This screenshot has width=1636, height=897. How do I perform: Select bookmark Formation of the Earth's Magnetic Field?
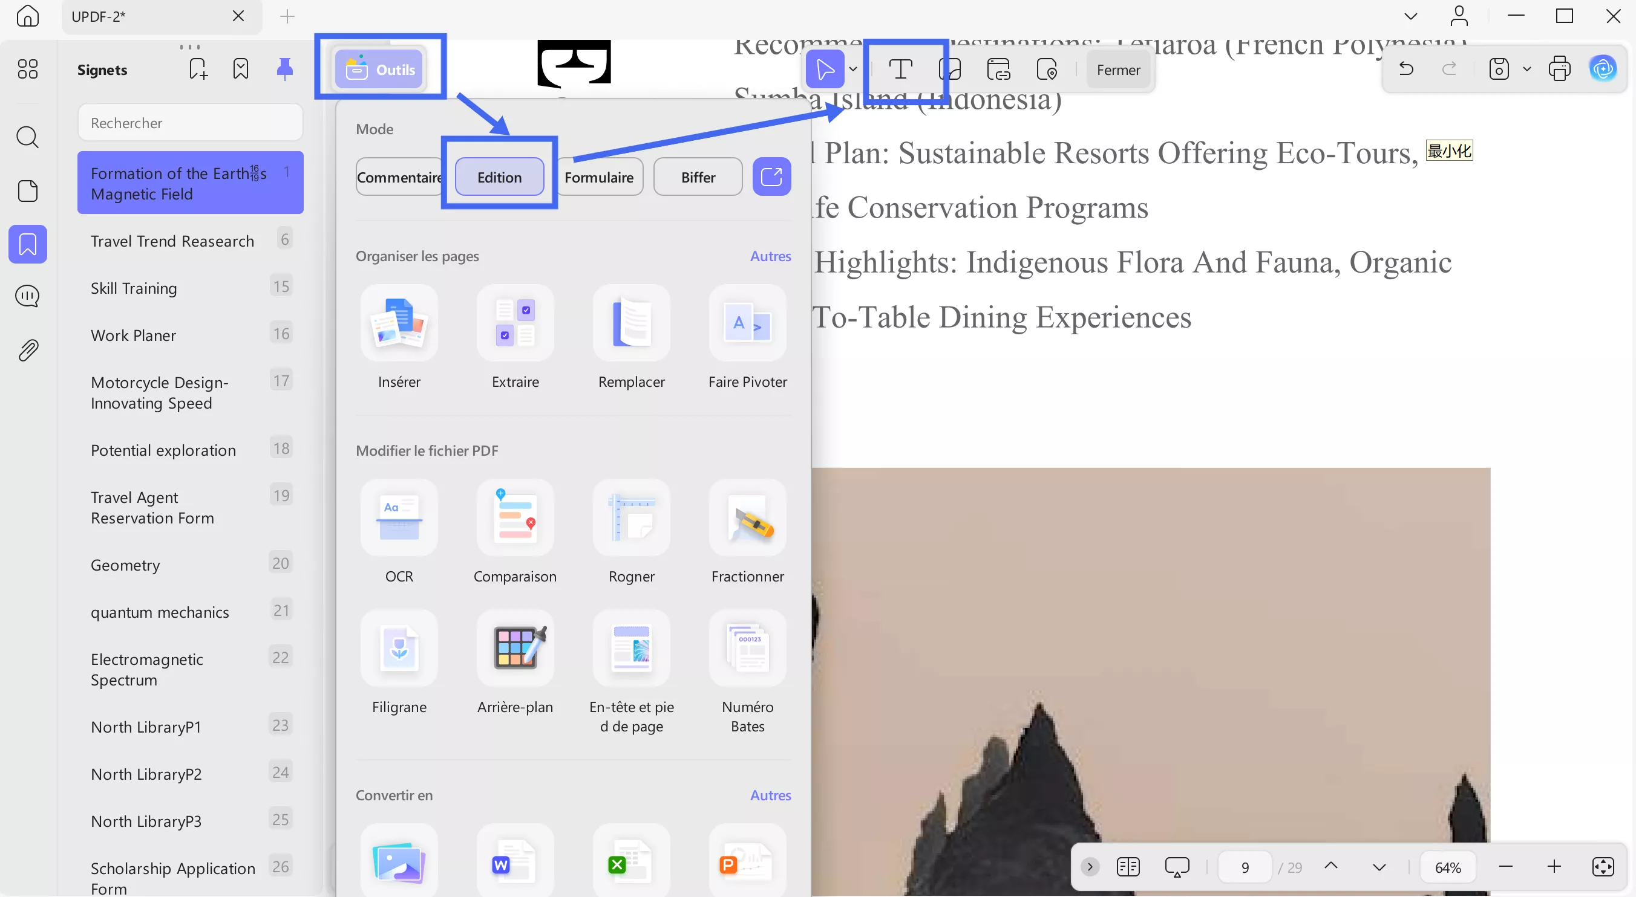[191, 183]
